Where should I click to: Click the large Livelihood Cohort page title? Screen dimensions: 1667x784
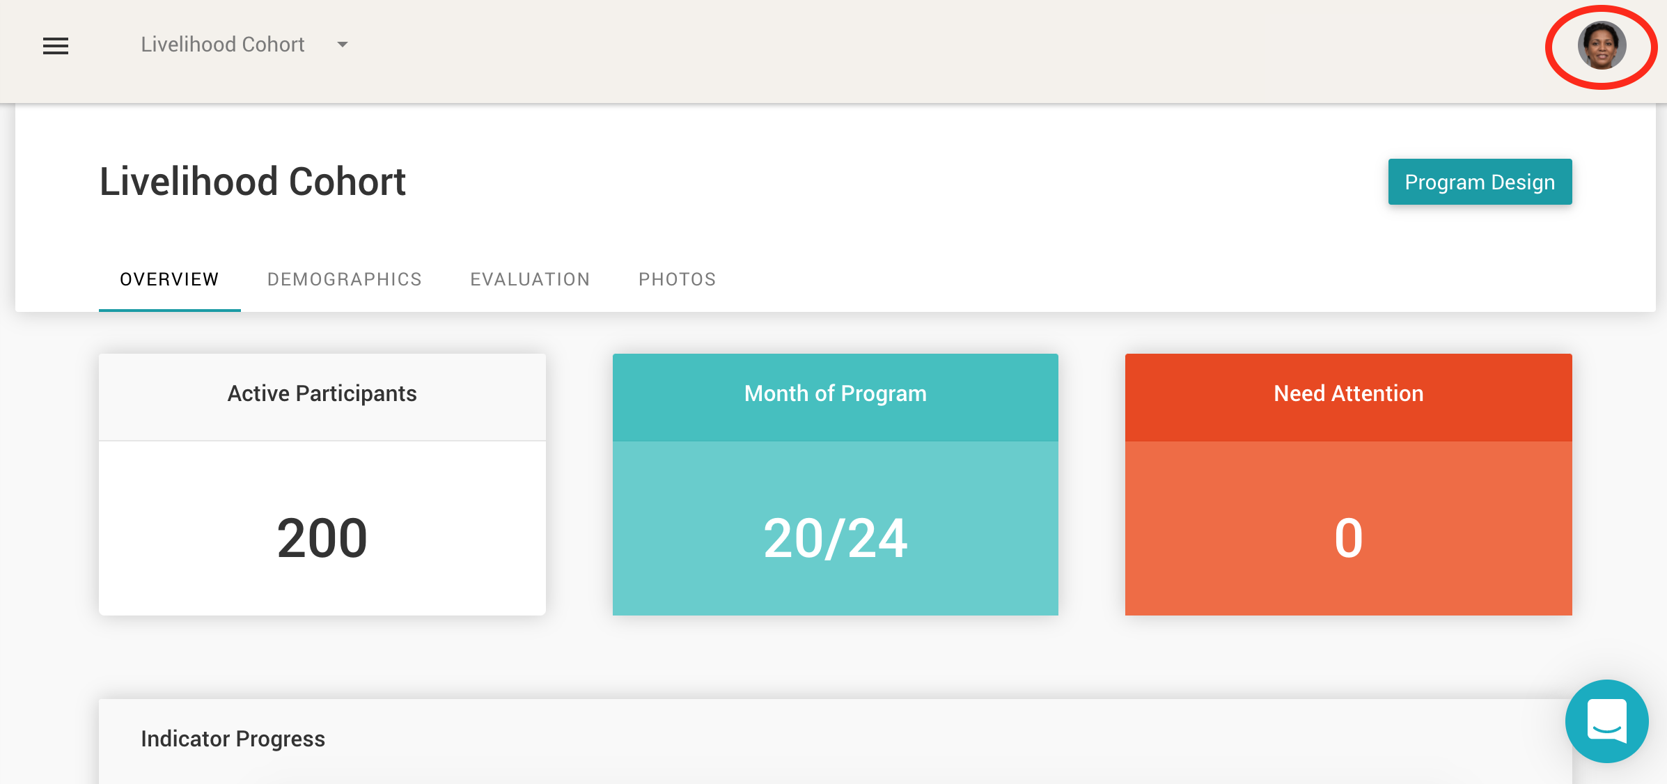pos(253,182)
